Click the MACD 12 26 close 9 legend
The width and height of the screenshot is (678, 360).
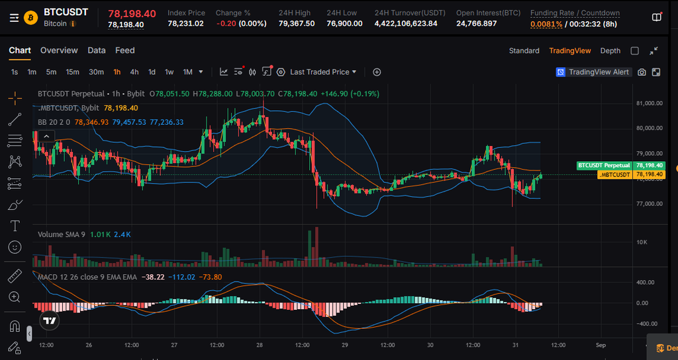click(x=87, y=277)
